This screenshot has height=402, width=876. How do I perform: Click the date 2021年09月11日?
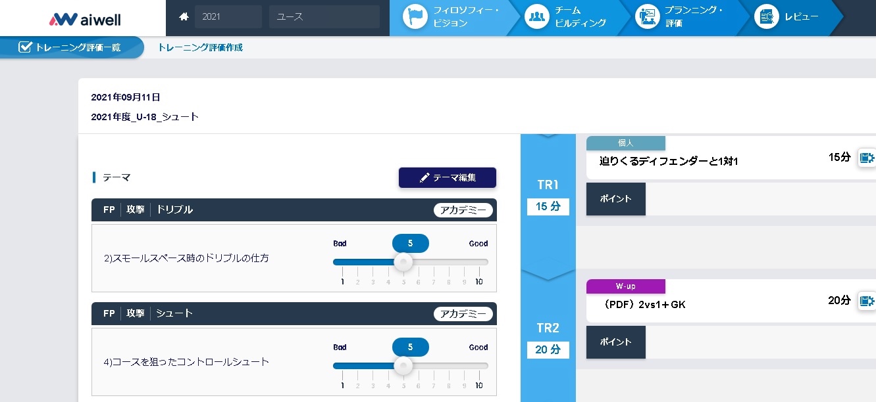(x=126, y=97)
